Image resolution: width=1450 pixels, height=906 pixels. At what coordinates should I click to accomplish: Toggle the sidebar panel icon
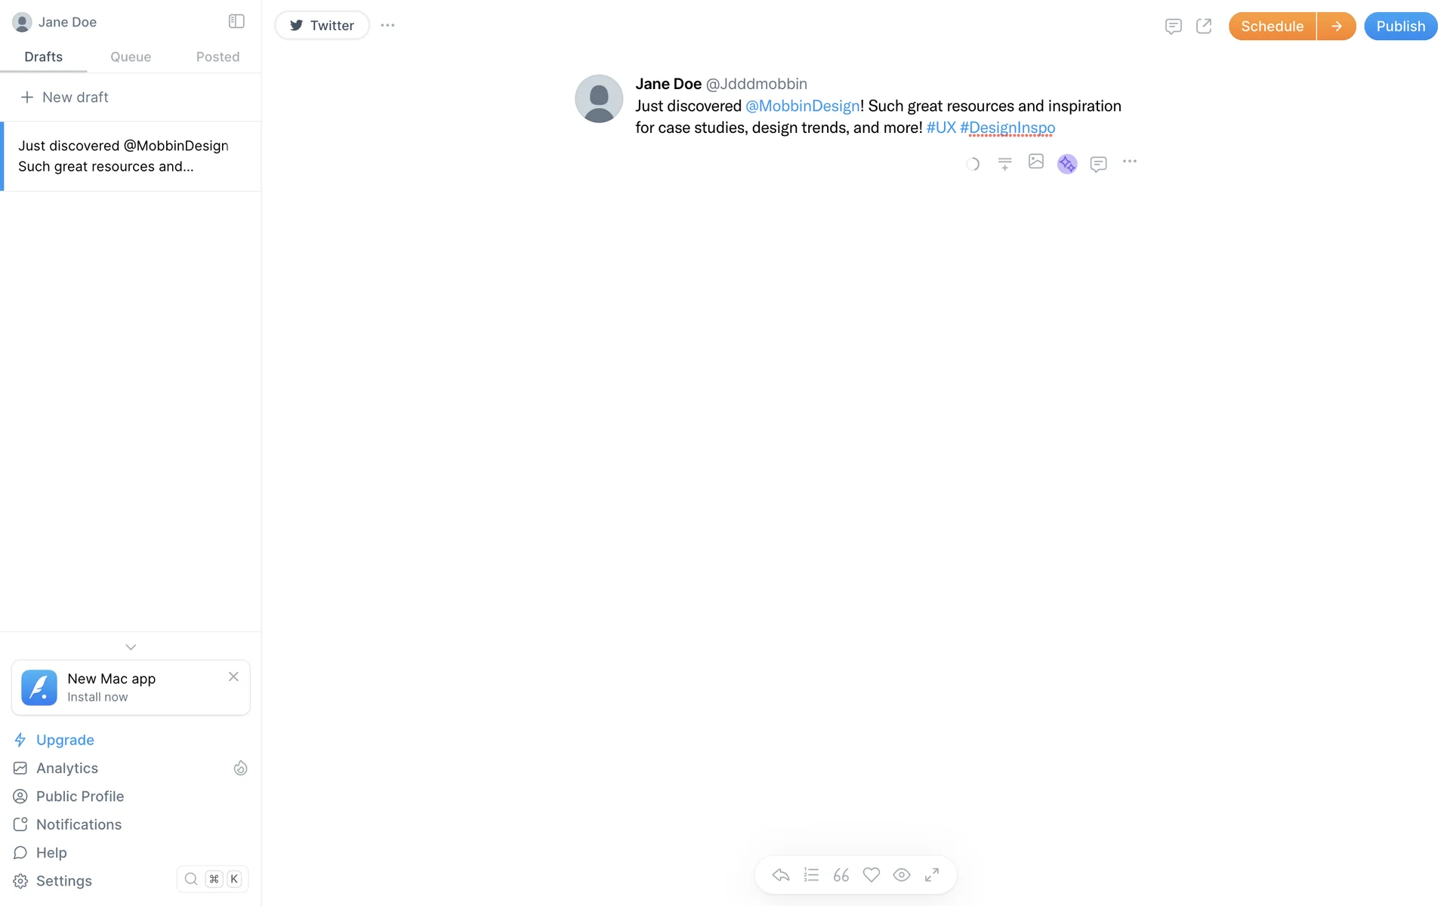coord(236,21)
